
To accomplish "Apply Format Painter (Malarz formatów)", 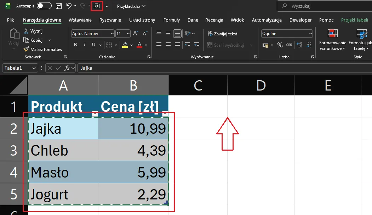I will point(42,50).
